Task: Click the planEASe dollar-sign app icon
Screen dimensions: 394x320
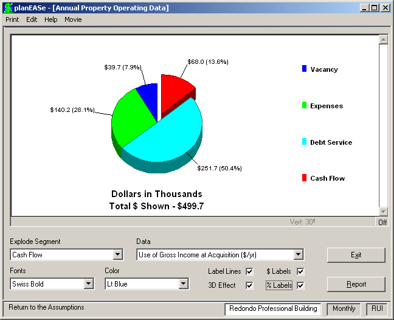Action: (x=9, y=8)
